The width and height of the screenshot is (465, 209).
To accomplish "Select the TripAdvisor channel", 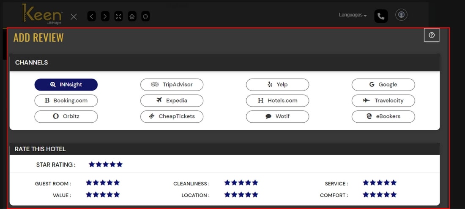I will [x=172, y=85].
